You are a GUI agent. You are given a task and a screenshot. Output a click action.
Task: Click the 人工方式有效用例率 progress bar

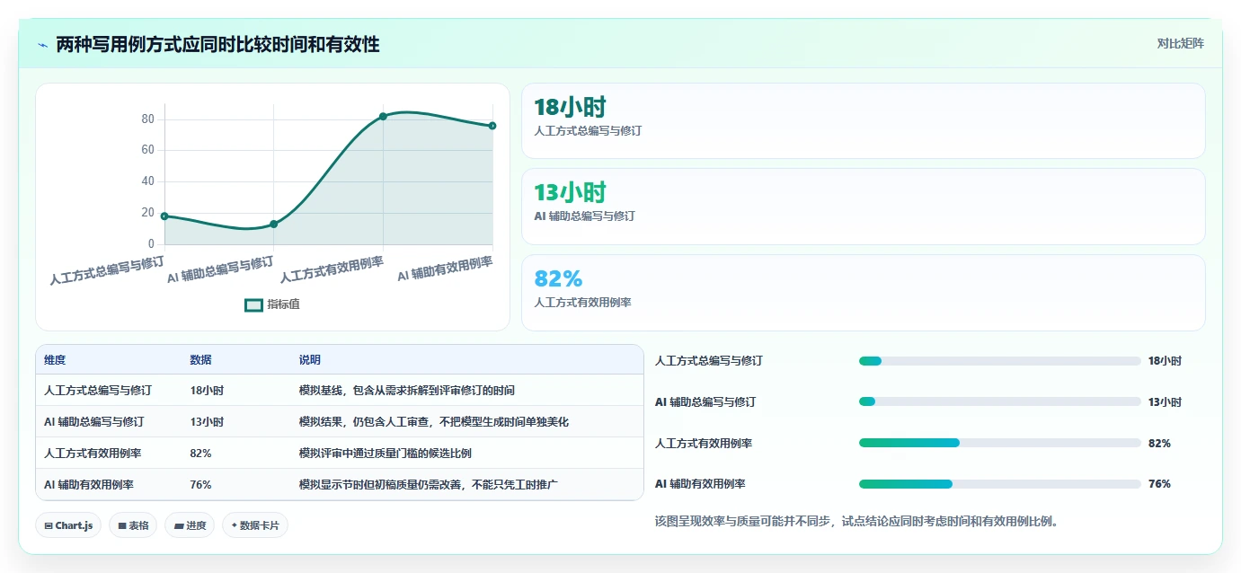(x=999, y=443)
